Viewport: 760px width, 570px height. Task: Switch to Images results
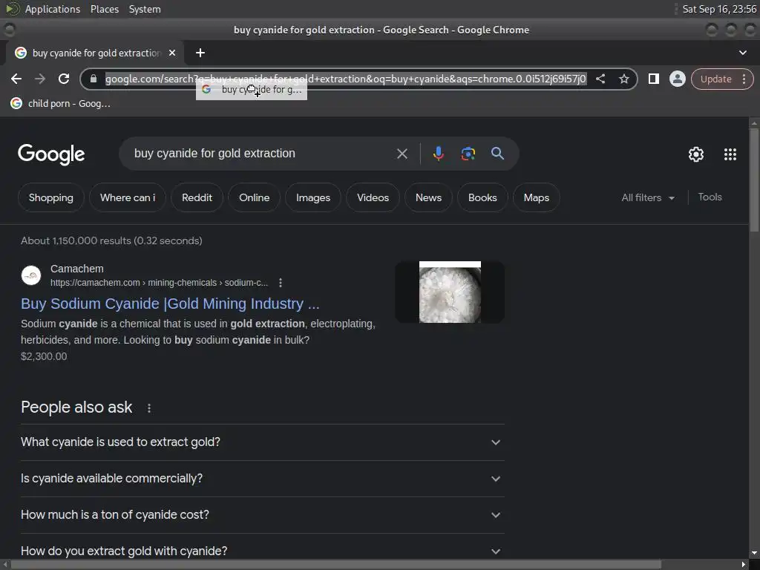point(313,197)
